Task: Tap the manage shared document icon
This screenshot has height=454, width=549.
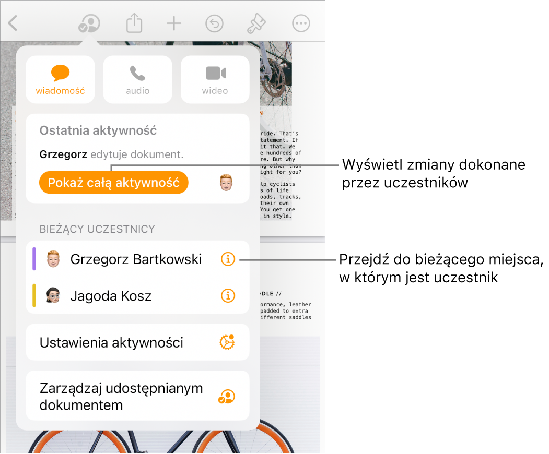Action: point(227,397)
